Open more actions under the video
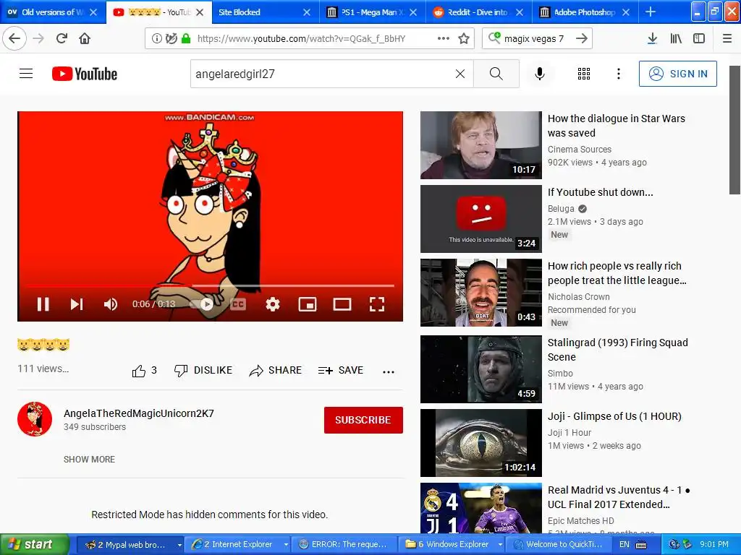The width and height of the screenshot is (741, 555). pos(389,372)
